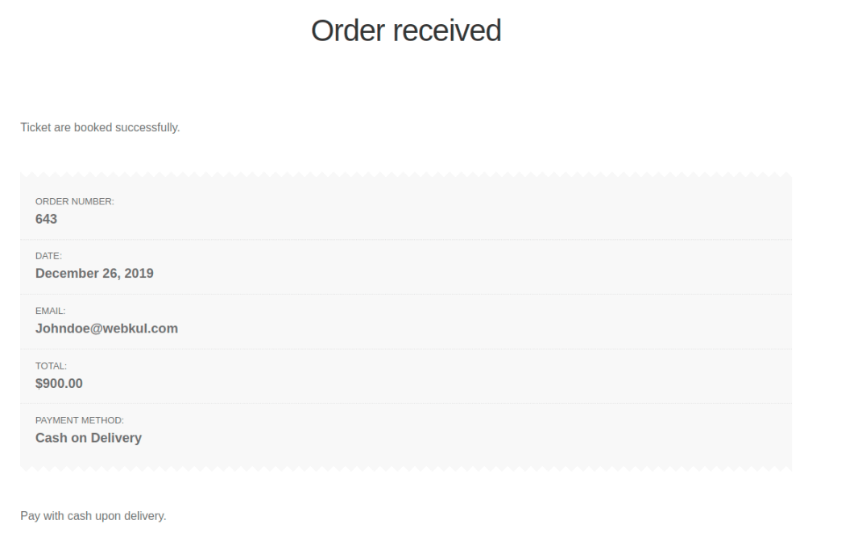
Task: Click the "DATE:" label
Action: coord(48,256)
